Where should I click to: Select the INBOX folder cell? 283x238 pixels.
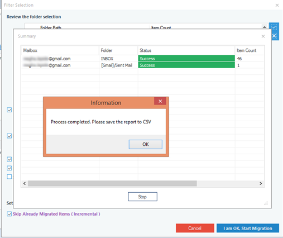(118, 59)
